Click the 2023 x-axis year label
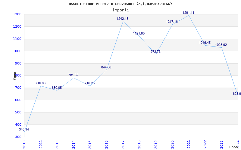 pos(222,145)
